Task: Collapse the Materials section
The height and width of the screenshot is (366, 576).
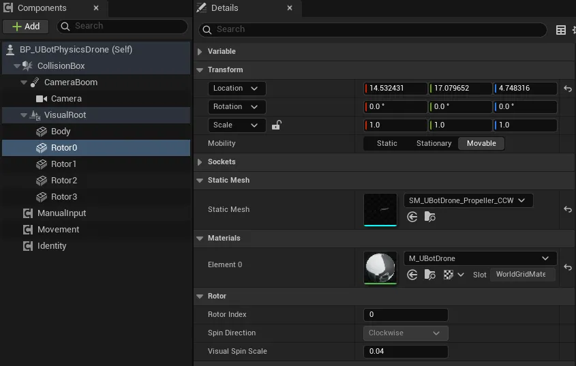Action: tap(200, 239)
